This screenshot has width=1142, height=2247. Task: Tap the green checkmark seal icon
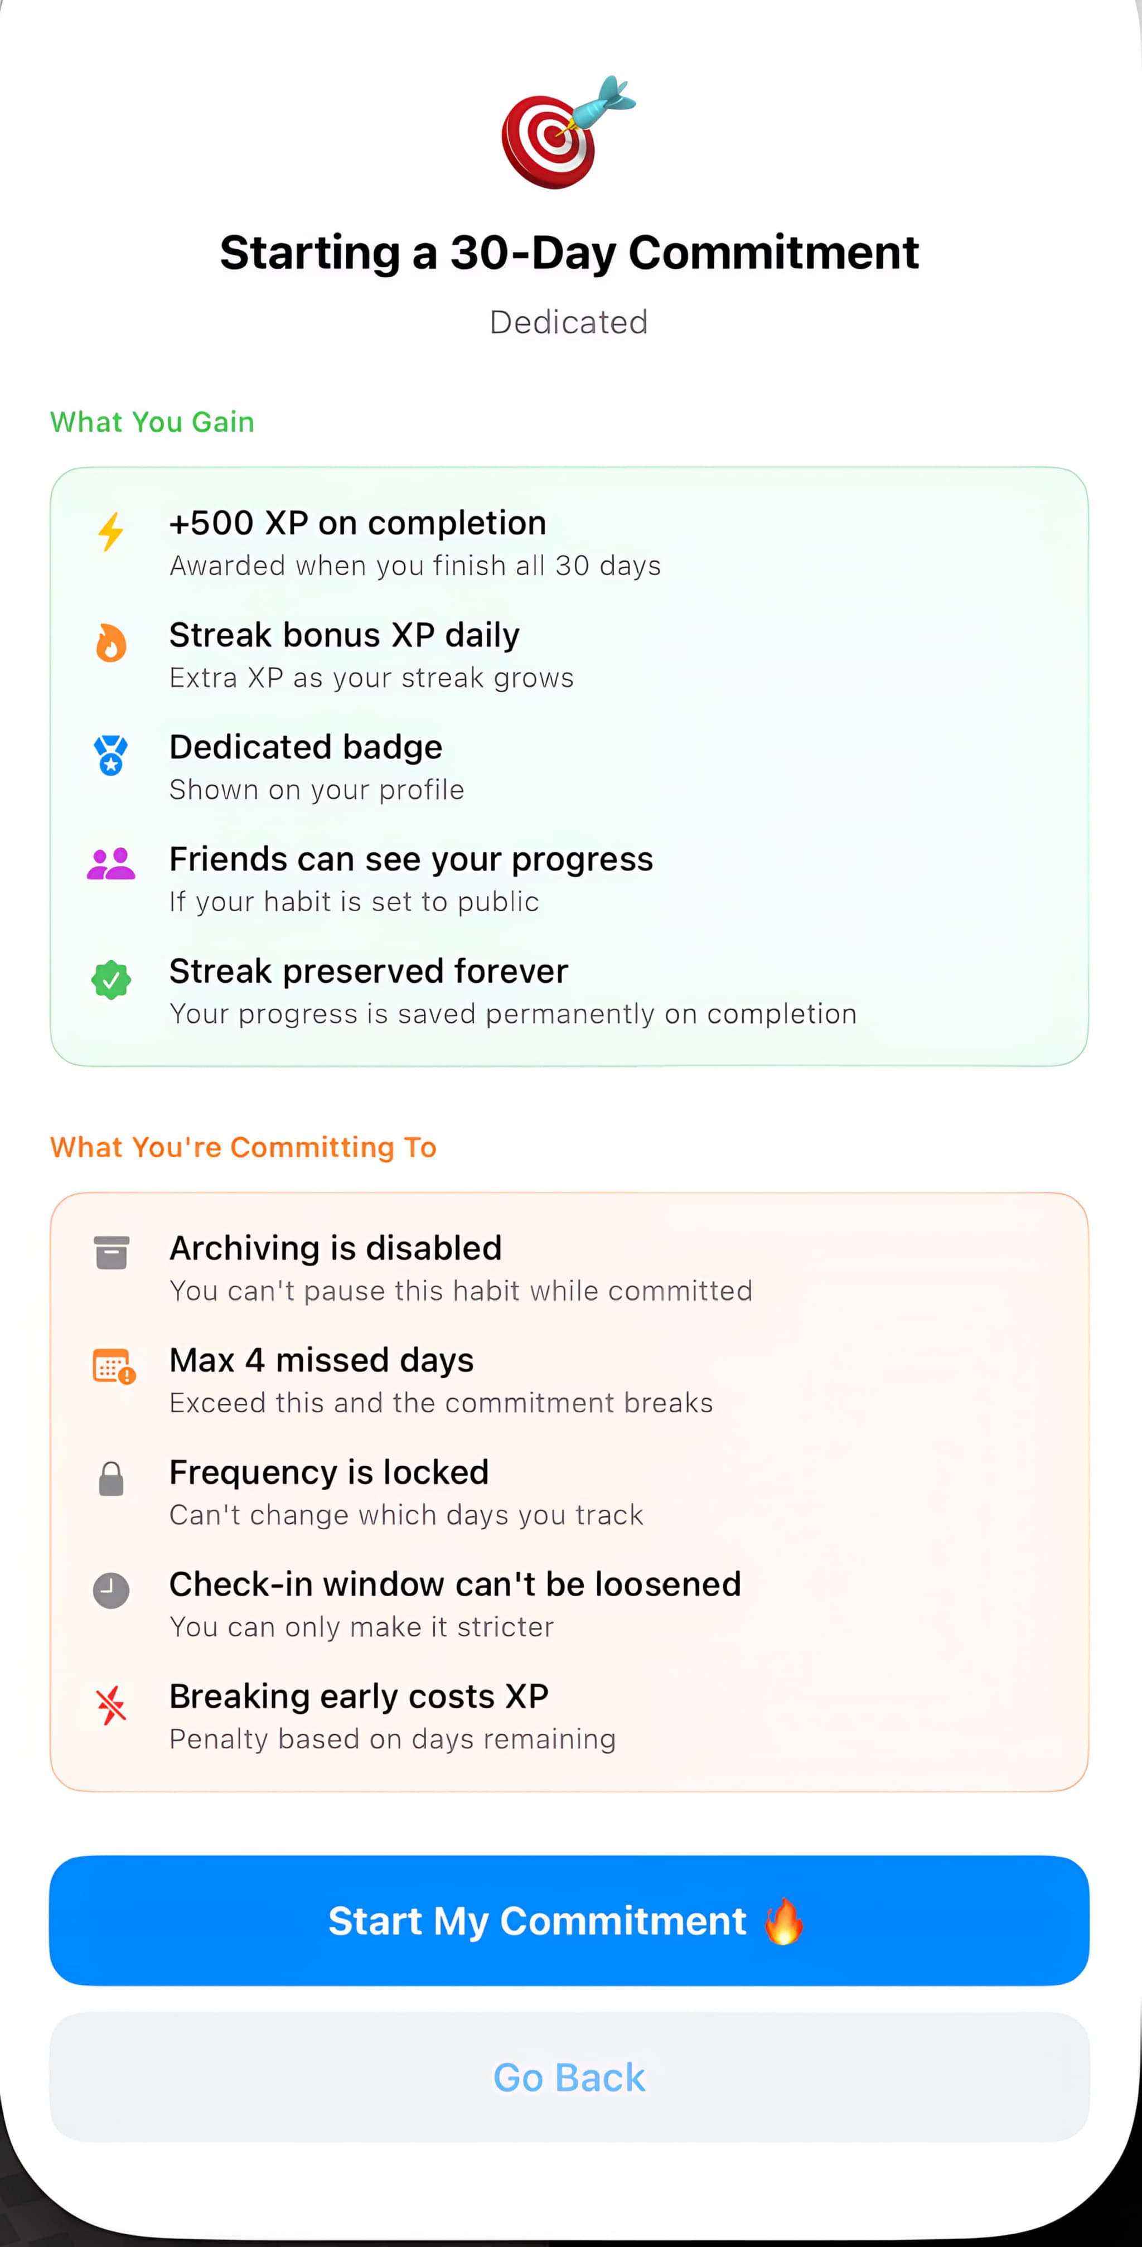coord(111,979)
